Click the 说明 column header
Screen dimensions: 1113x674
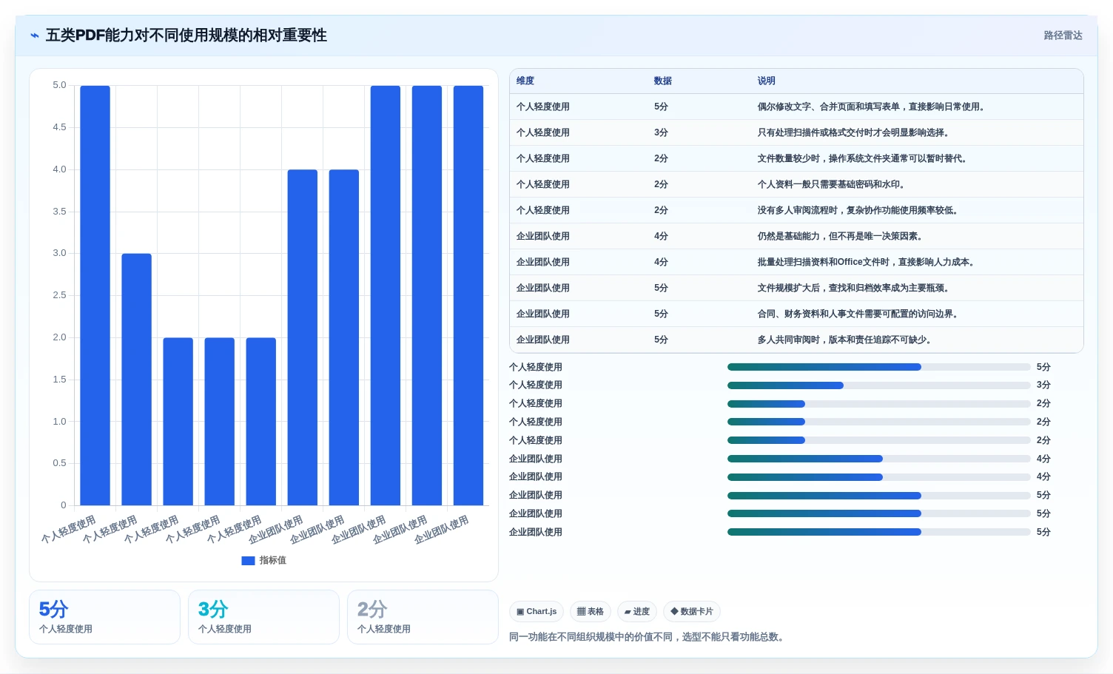pos(767,81)
